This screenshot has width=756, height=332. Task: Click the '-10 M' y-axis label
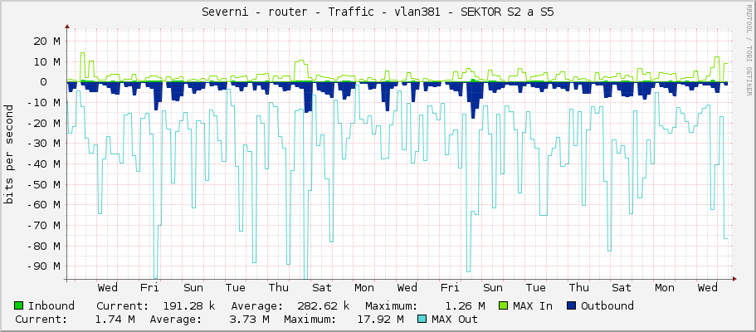44,102
